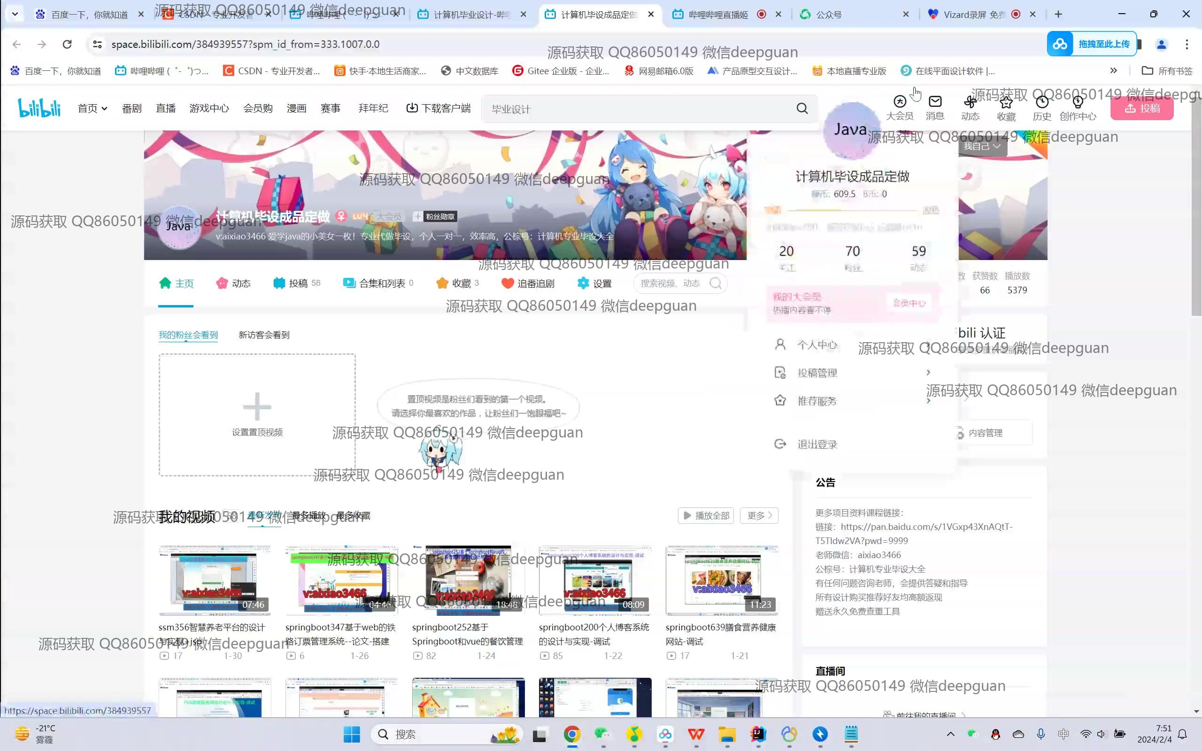Open the 收藏 star icon in header
Image resolution: width=1202 pixels, height=751 pixels.
point(1006,108)
